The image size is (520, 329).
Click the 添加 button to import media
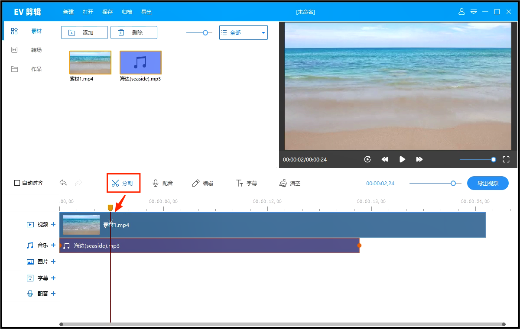pyautogui.click(x=84, y=32)
